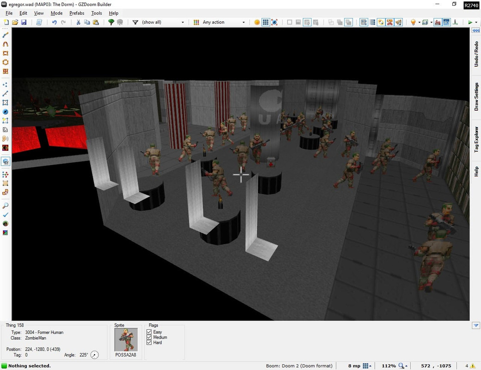
Task: Click the New Map icon
Action: pyautogui.click(x=6, y=22)
